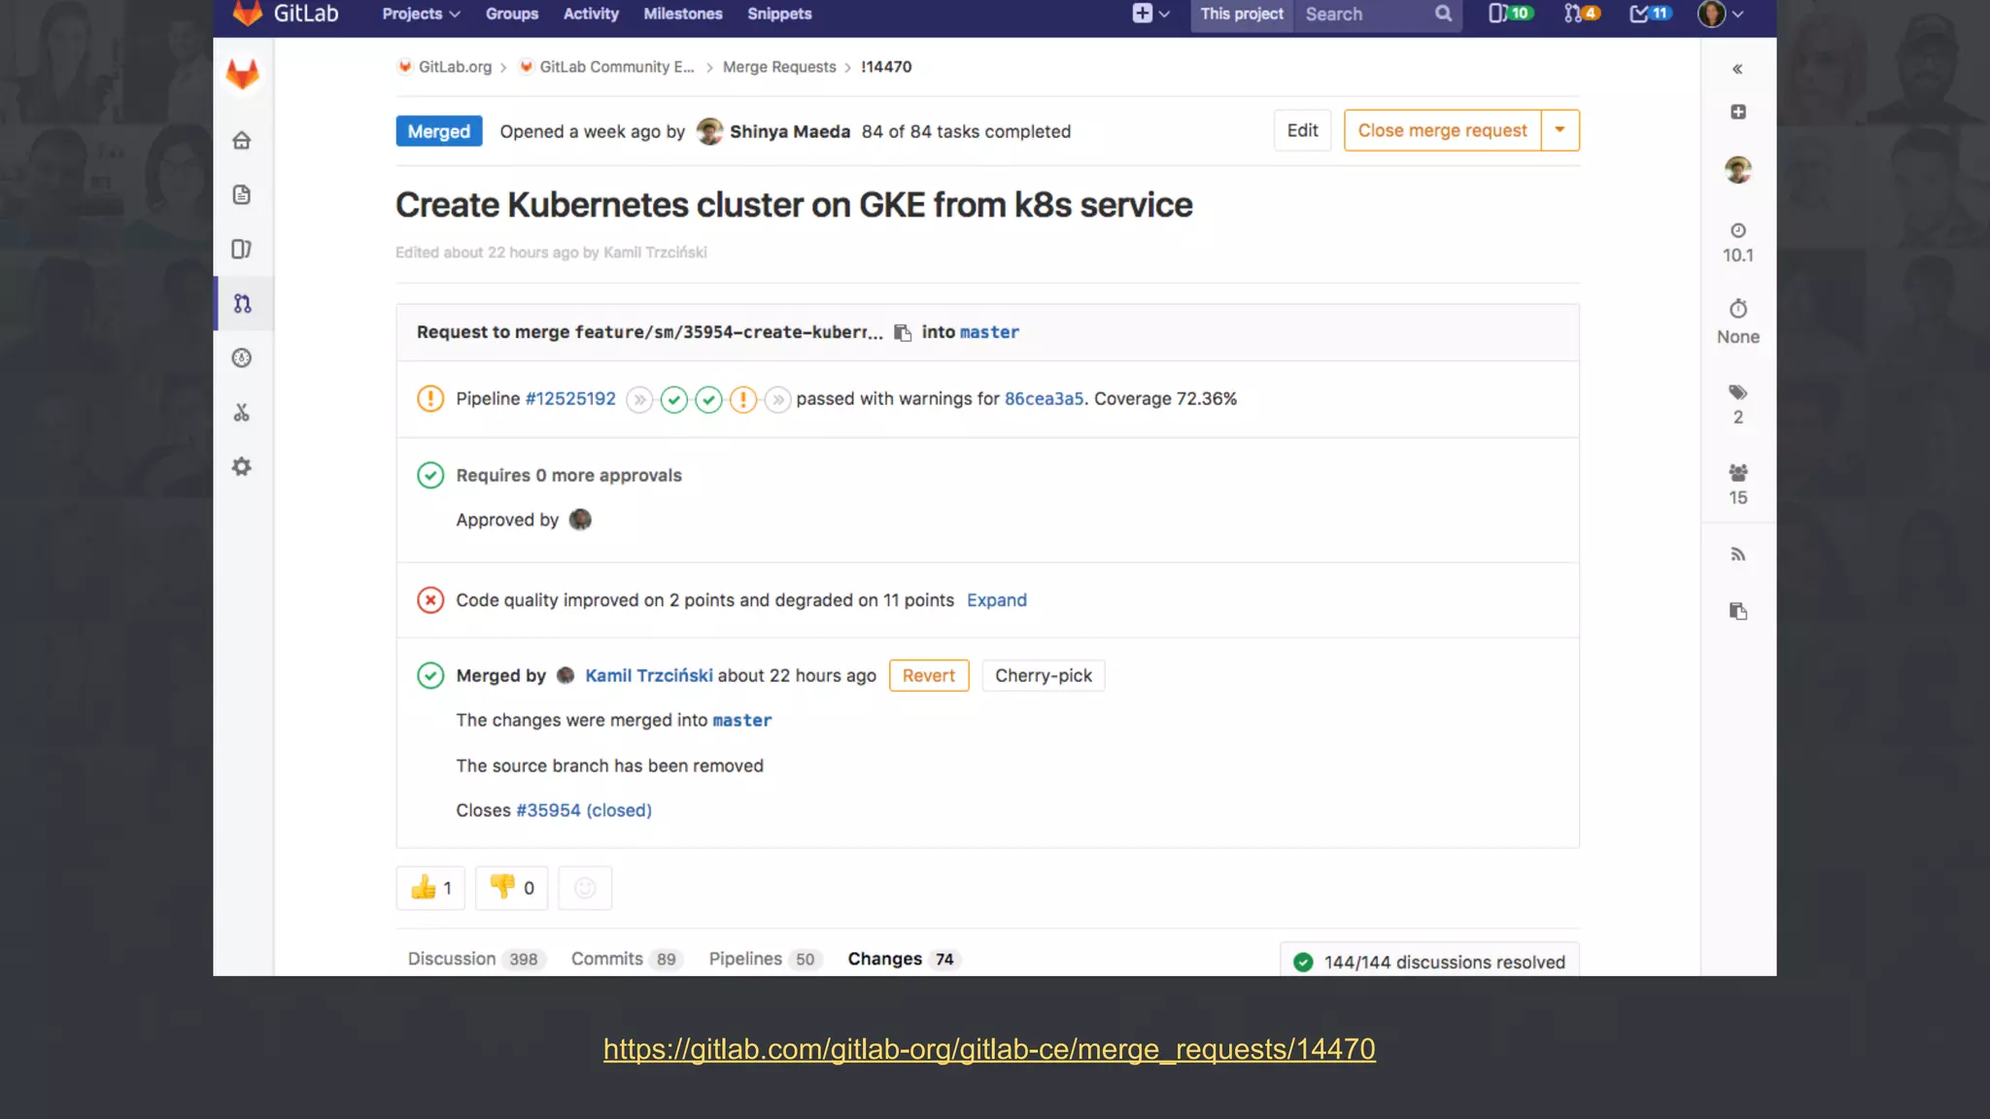Click the GitLab logo in top navbar
Screen dimensions: 1990x1119
[x=286, y=14]
